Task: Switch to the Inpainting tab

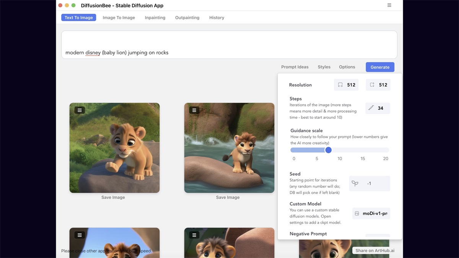Action: point(155,17)
